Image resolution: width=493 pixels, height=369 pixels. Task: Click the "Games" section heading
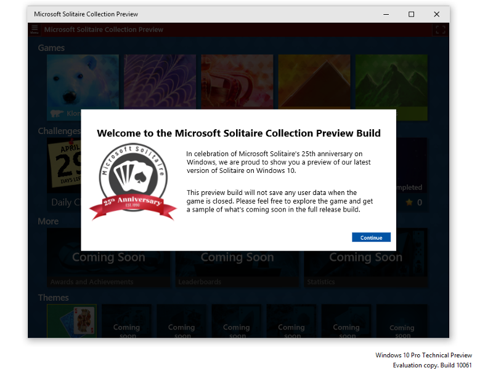tap(51, 48)
